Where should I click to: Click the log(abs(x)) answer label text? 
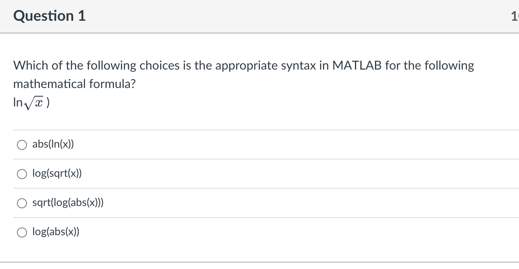click(56, 232)
